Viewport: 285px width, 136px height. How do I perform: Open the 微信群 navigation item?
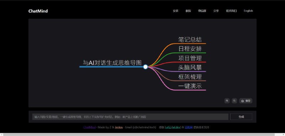click(x=202, y=11)
